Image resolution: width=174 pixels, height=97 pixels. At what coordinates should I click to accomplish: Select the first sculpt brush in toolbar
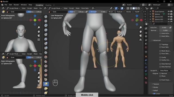pos(46,17)
